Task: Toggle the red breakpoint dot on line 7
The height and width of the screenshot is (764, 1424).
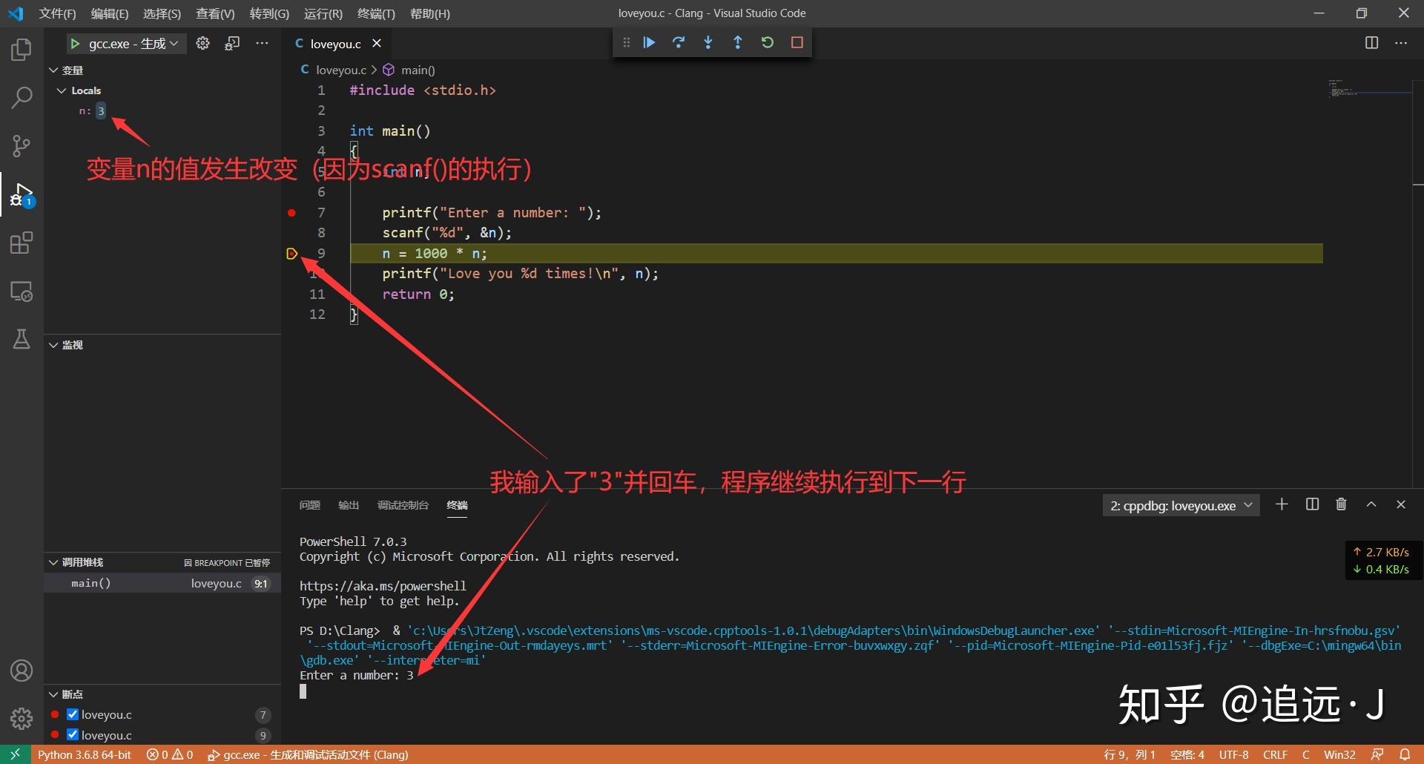Action: 291,213
